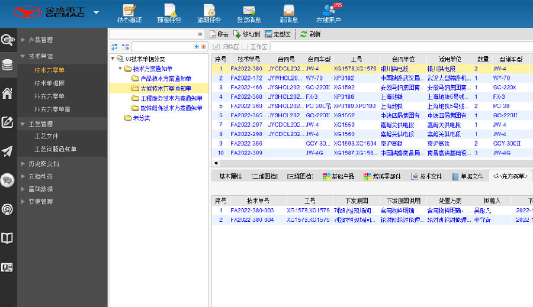View 在线用户 online users icon
This screenshot has height=307, width=533.
pyautogui.click(x=329, y=13)
